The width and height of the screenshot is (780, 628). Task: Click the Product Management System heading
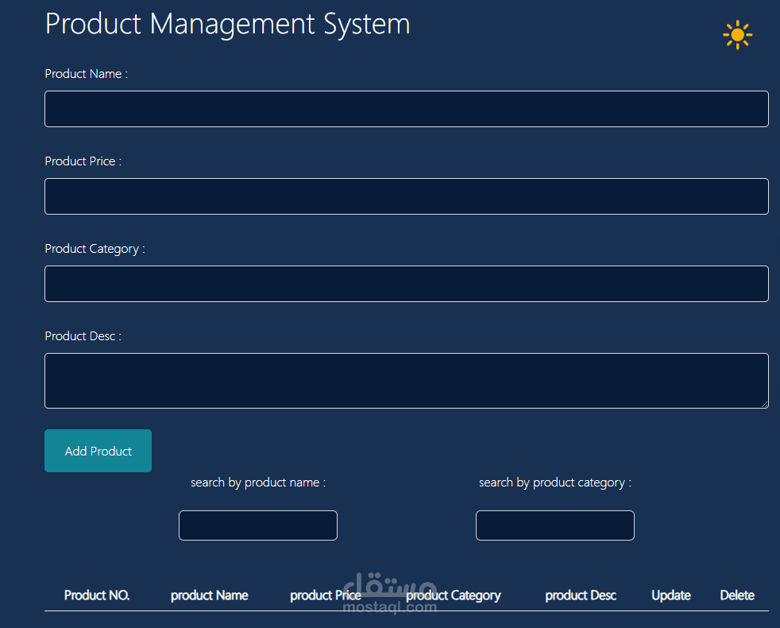[x=228, y=24]
